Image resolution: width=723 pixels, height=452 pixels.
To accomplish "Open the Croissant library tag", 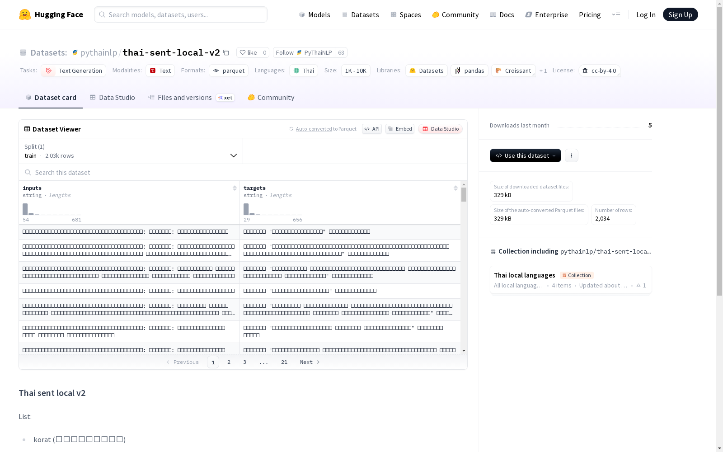I will pyautogui.click(x=513, y=71).
